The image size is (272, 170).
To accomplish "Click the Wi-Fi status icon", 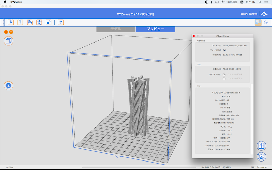I will [x=222, y=2].
